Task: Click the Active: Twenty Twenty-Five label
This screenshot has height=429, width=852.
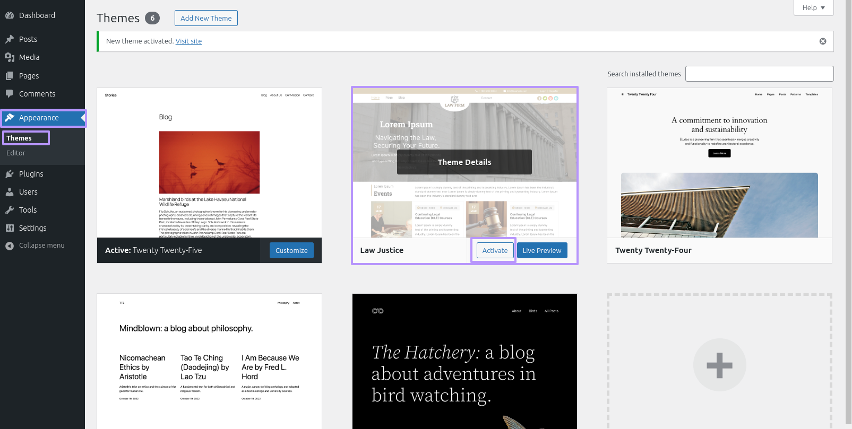Action: tap(153, 250)
